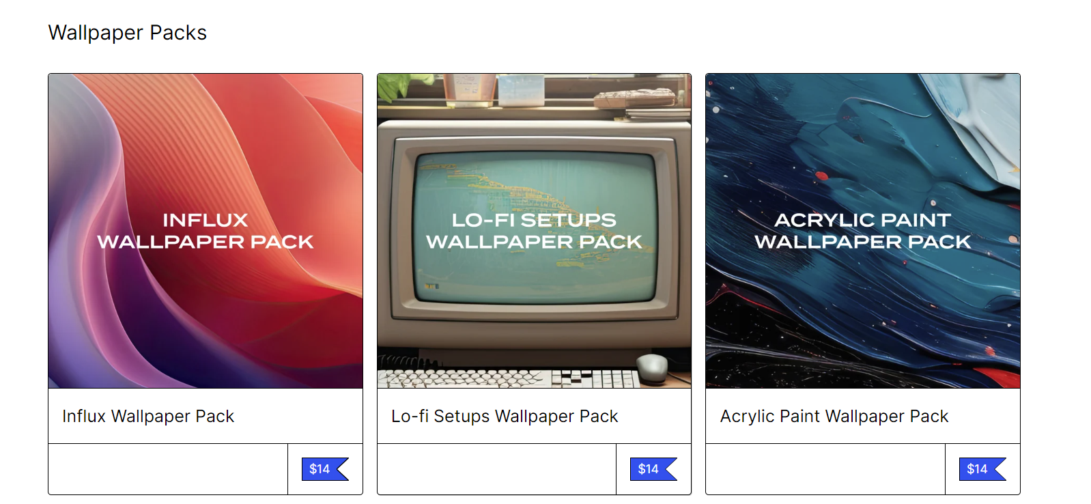Image resolution: width=1091 pixels, height=504 pixels.
Task: Click the Wallpaper Packs section heading
Action: [128, 33]
